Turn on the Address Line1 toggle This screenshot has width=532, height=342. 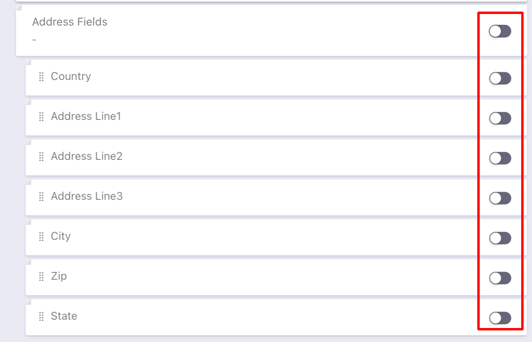click(x=500, y=118)
